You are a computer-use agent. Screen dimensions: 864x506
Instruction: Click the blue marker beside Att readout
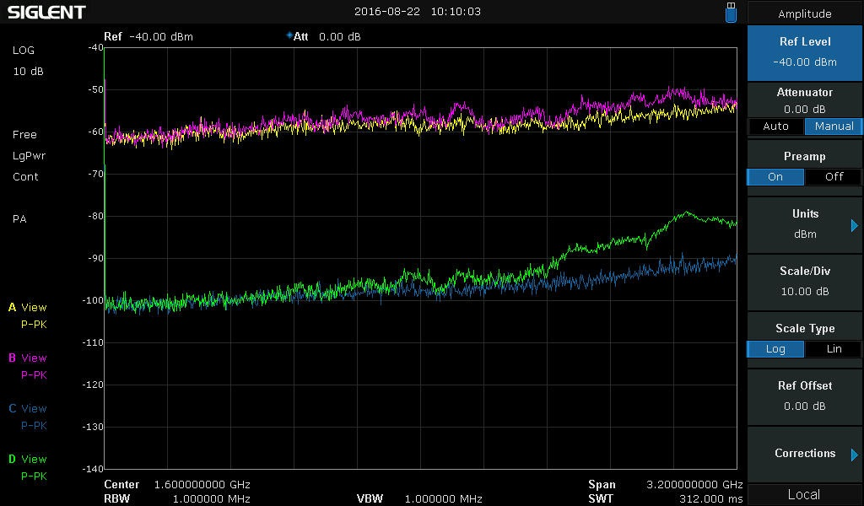(289, 36)
